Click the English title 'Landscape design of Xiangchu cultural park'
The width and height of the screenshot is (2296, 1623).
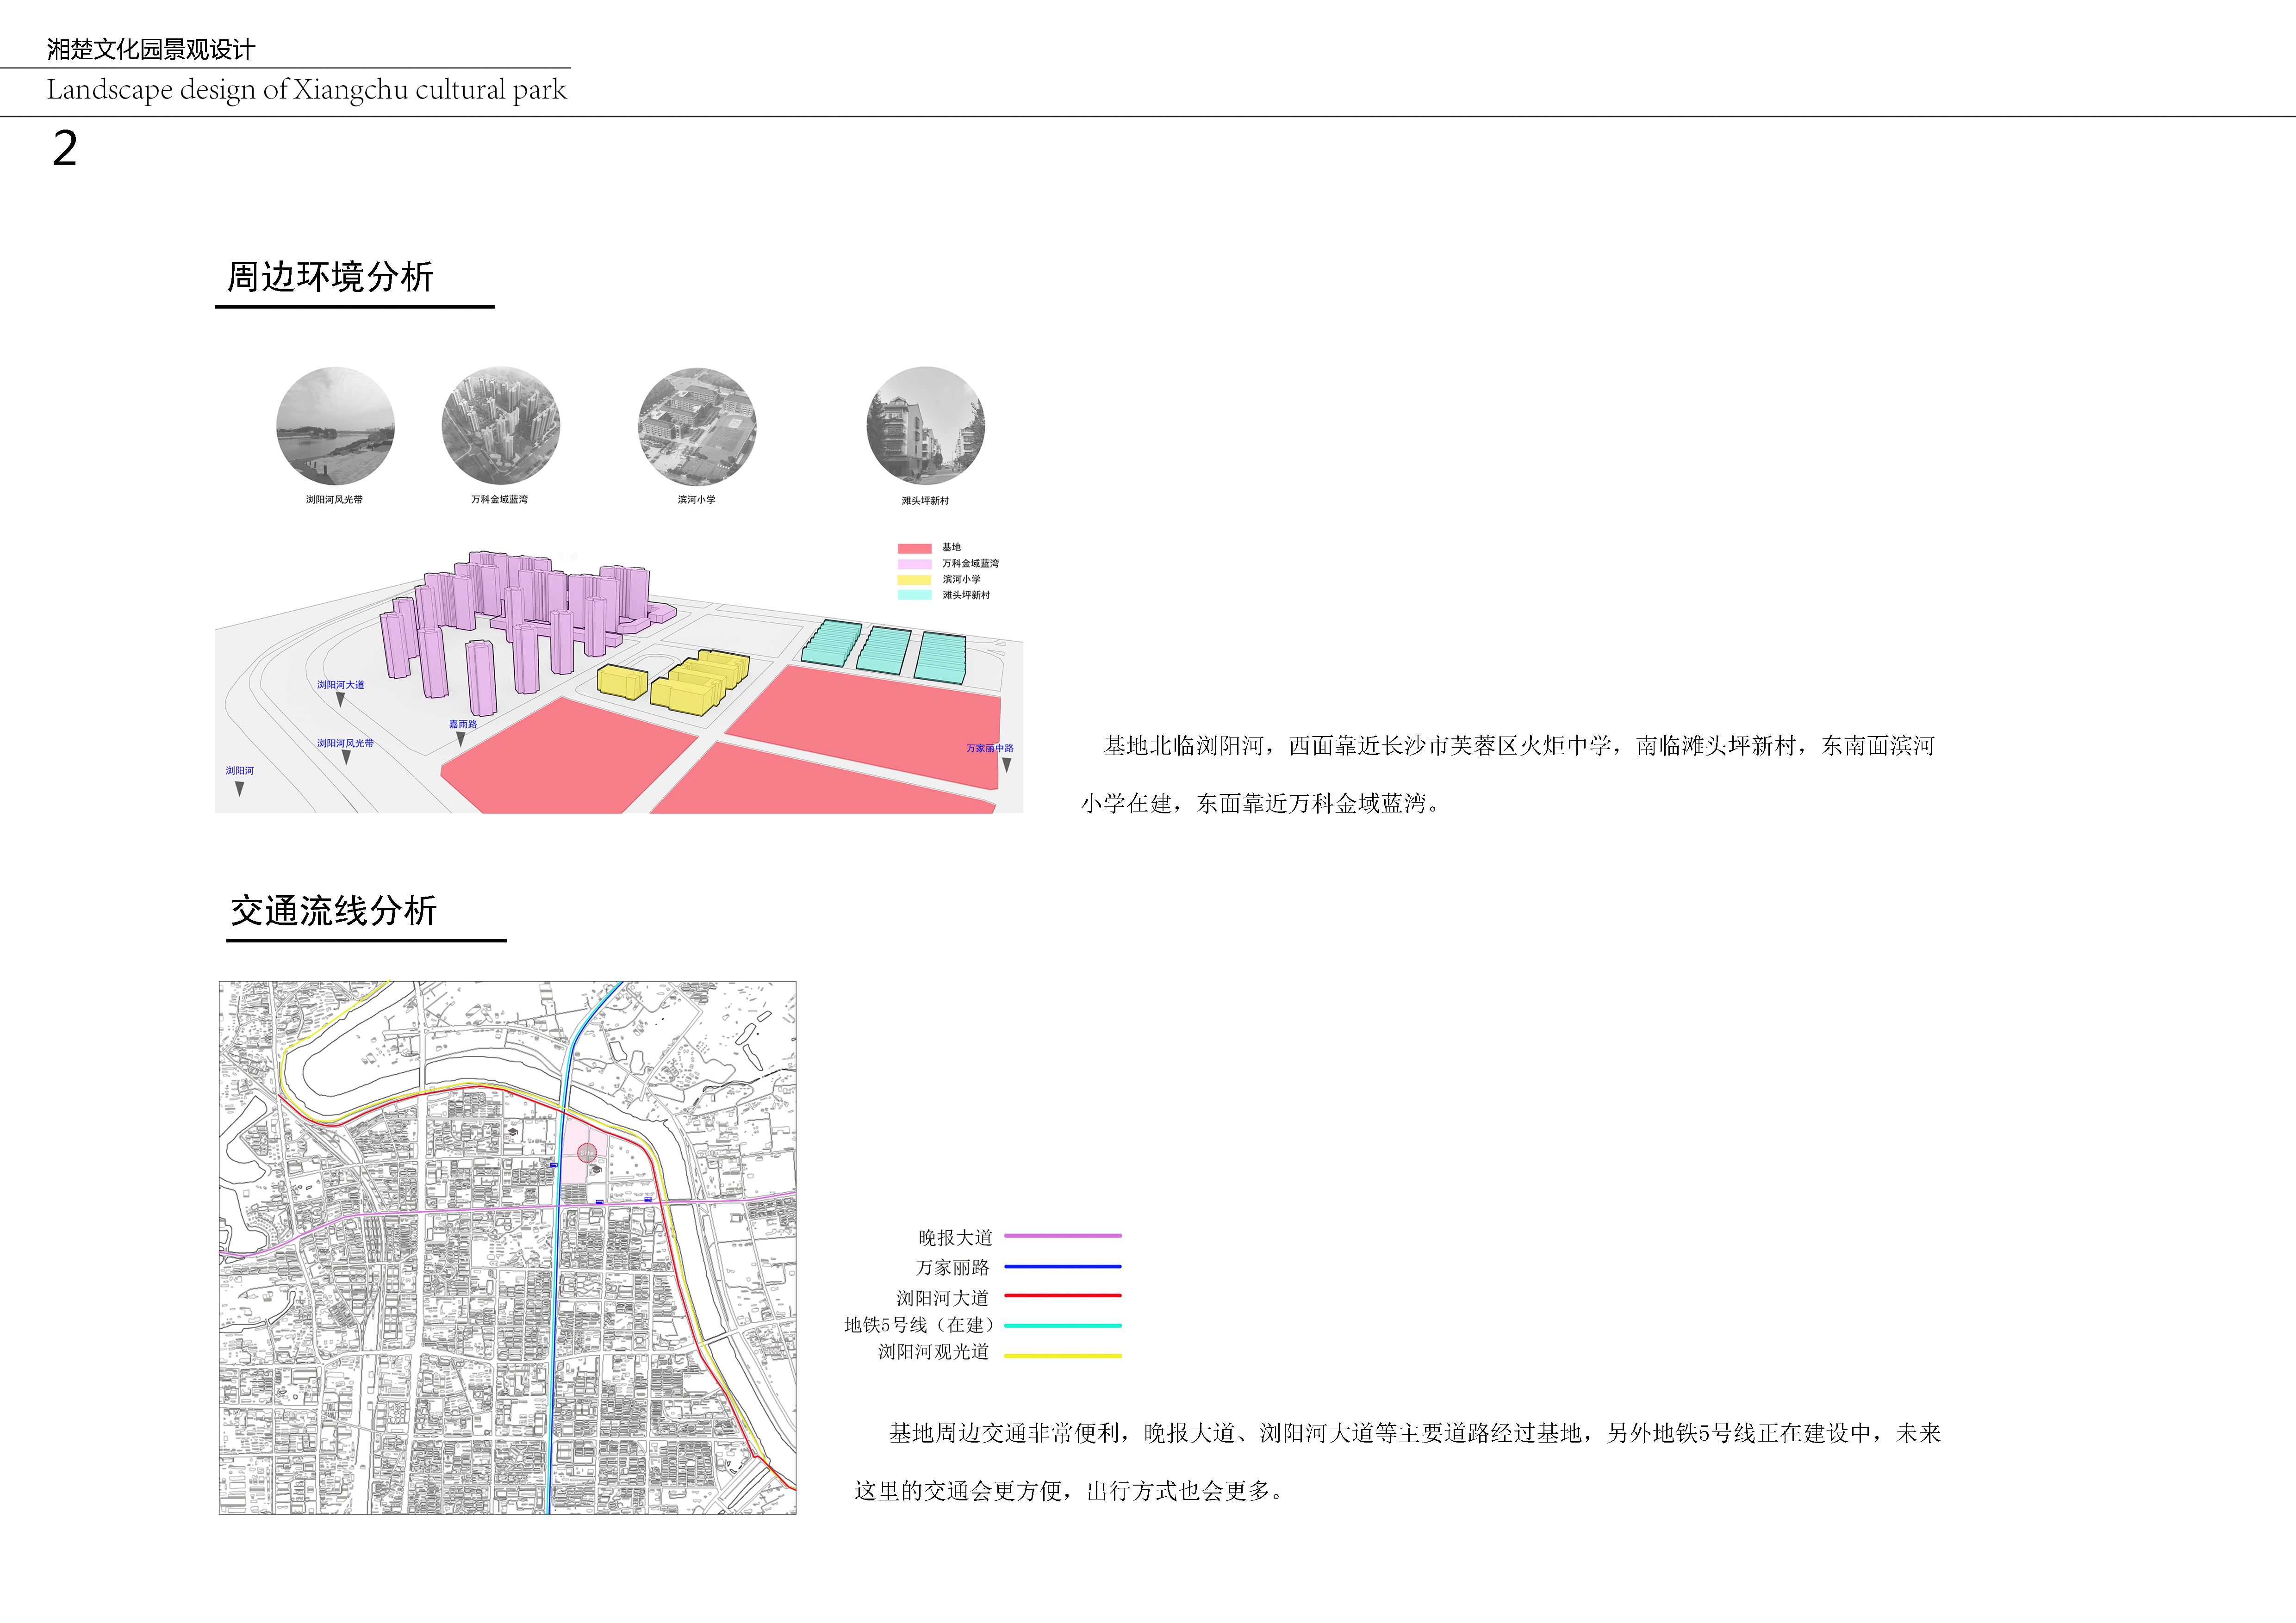pos(306,90)
